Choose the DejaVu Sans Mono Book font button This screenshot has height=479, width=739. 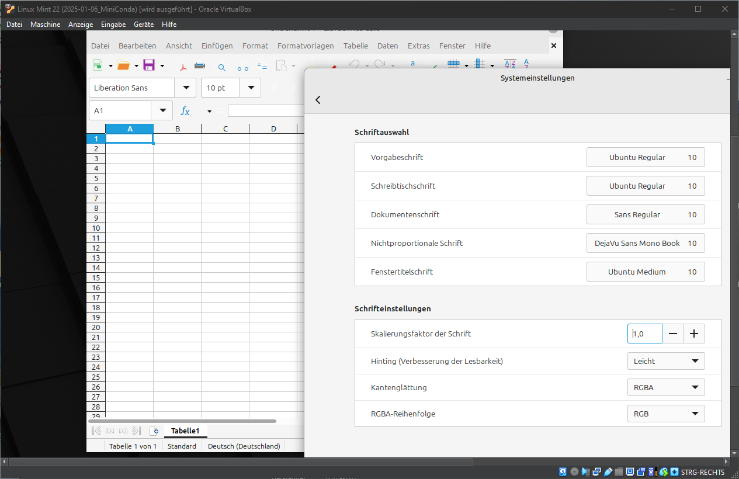point(646,243)
